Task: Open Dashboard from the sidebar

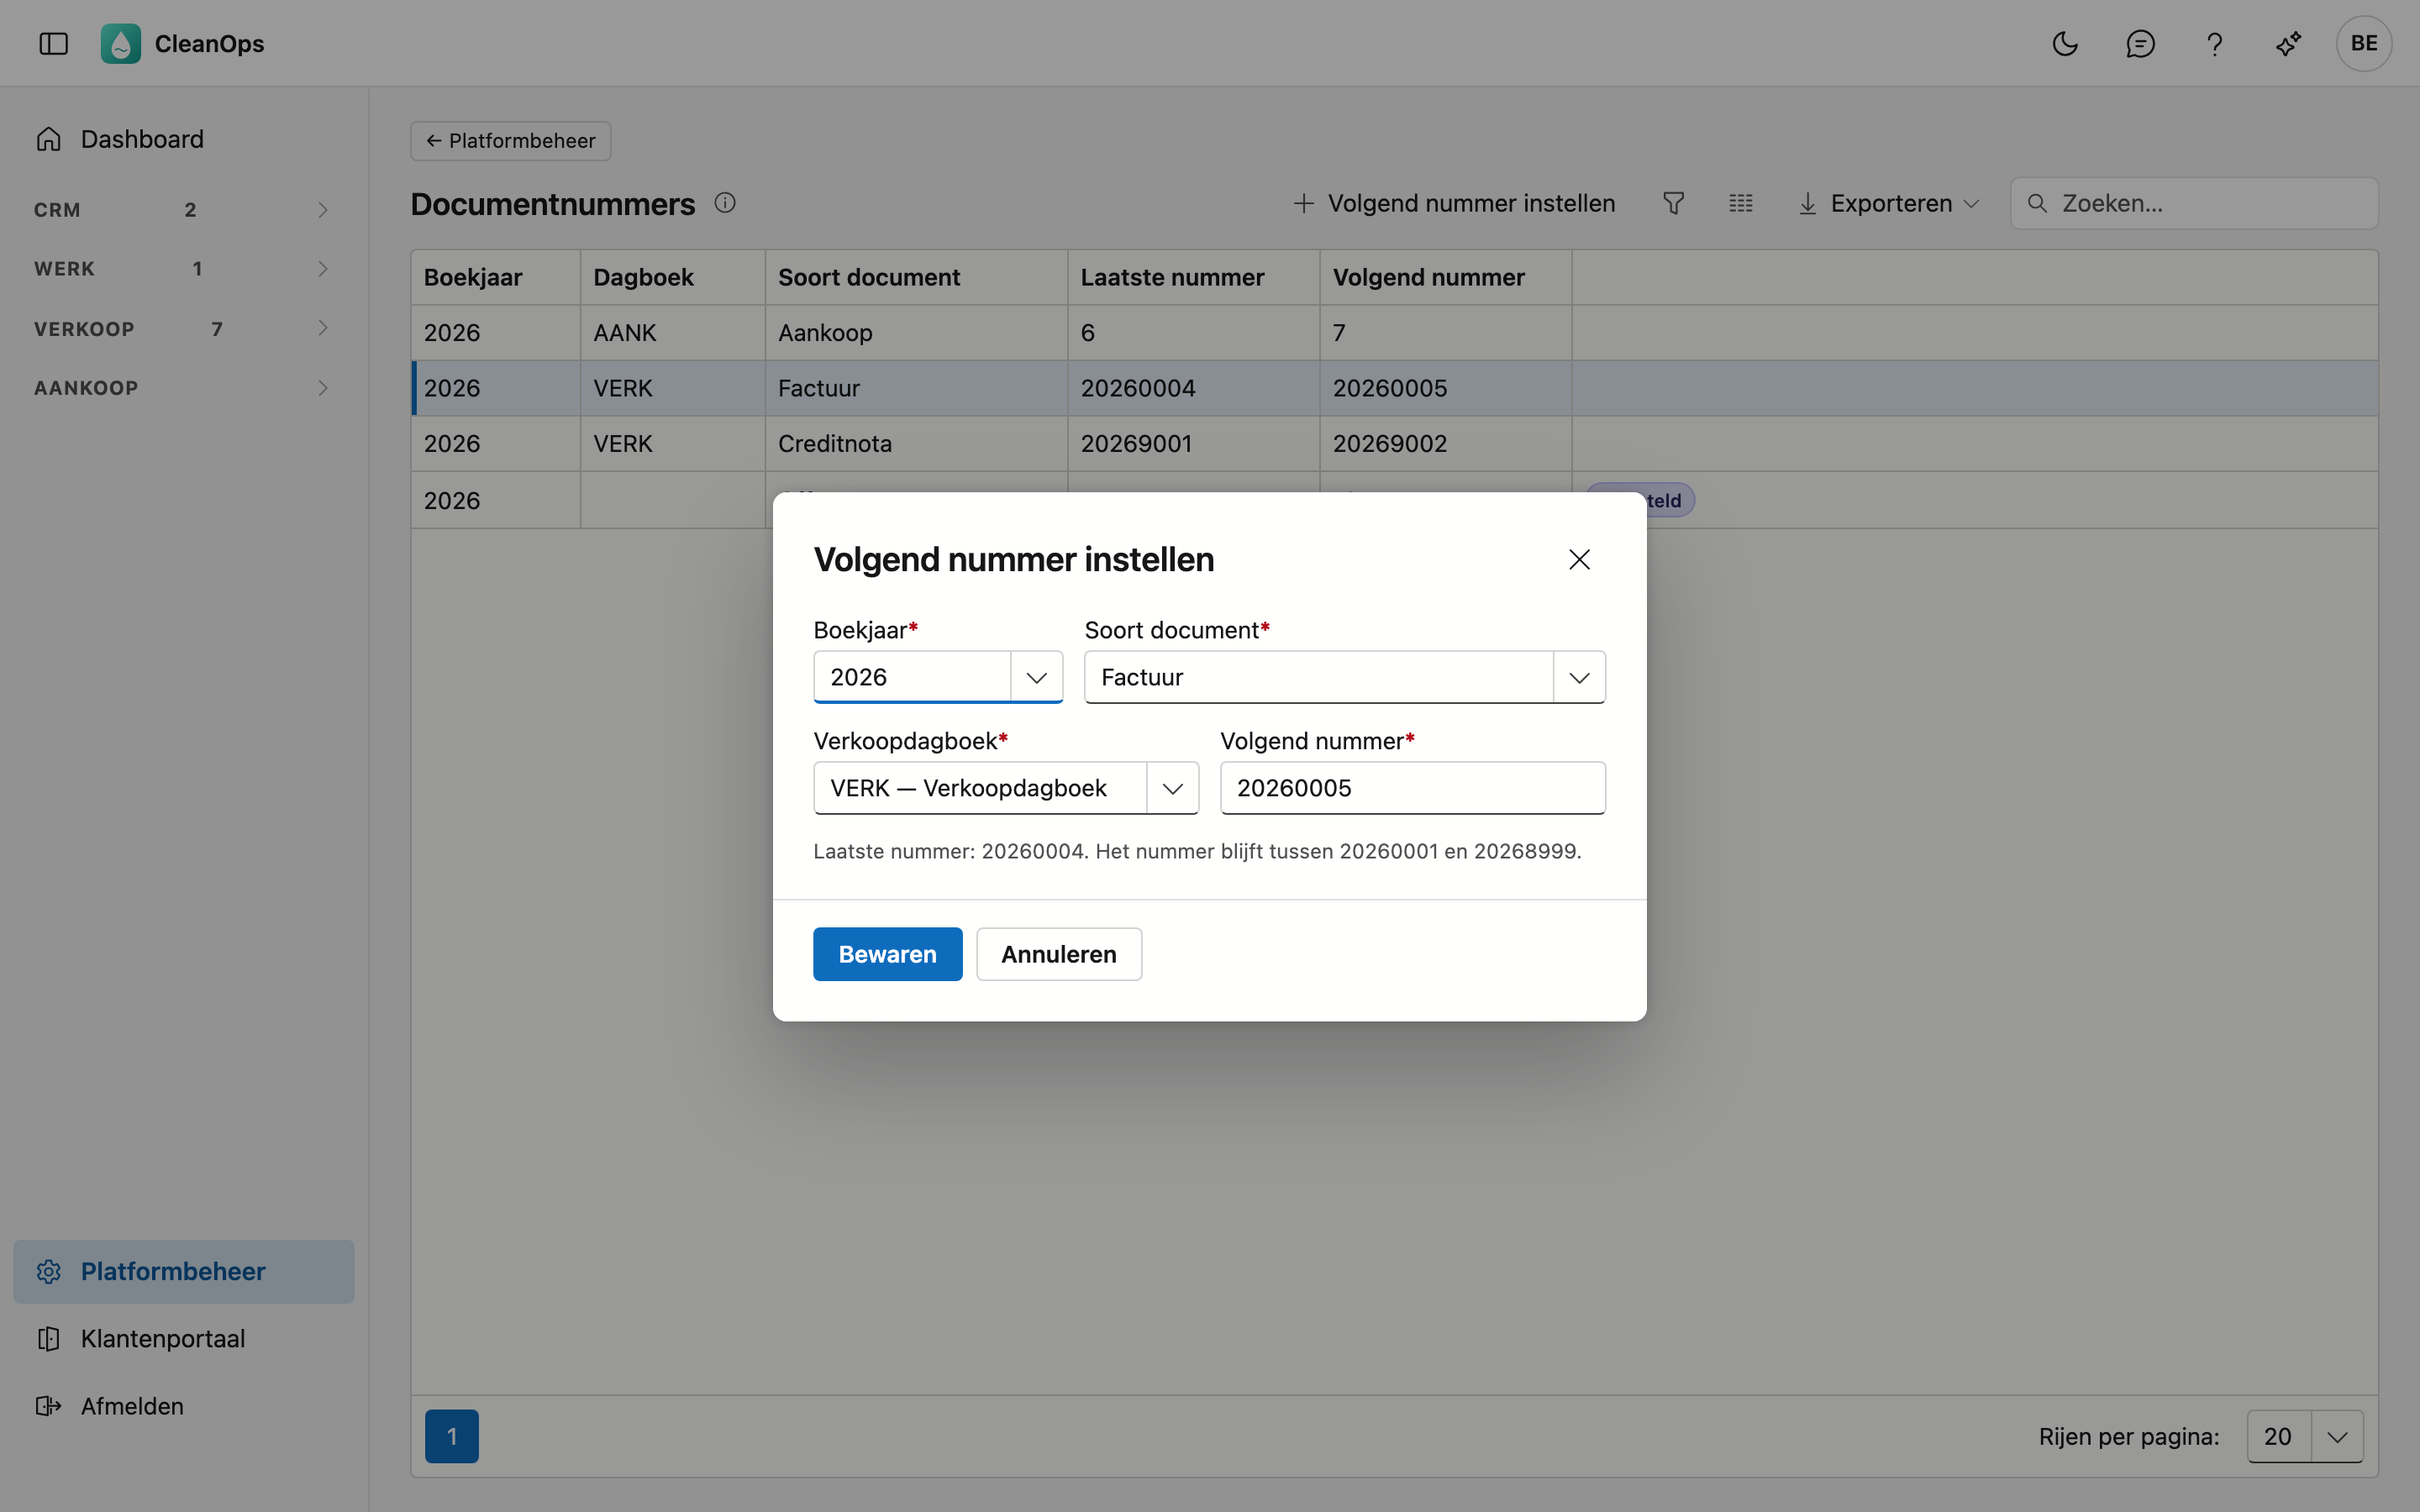Action: [x=184, y=139]
